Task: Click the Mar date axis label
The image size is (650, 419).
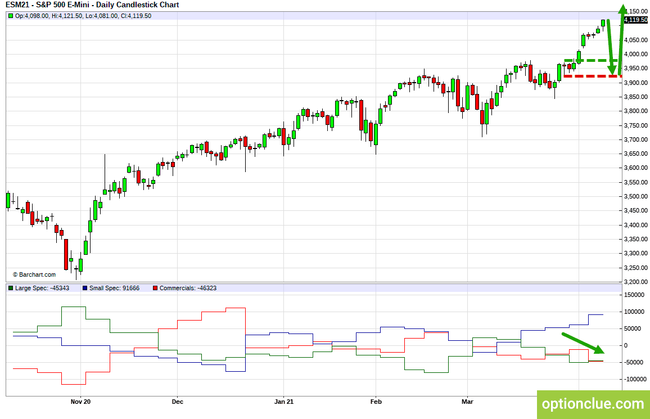Action: [x=467, y=402]
